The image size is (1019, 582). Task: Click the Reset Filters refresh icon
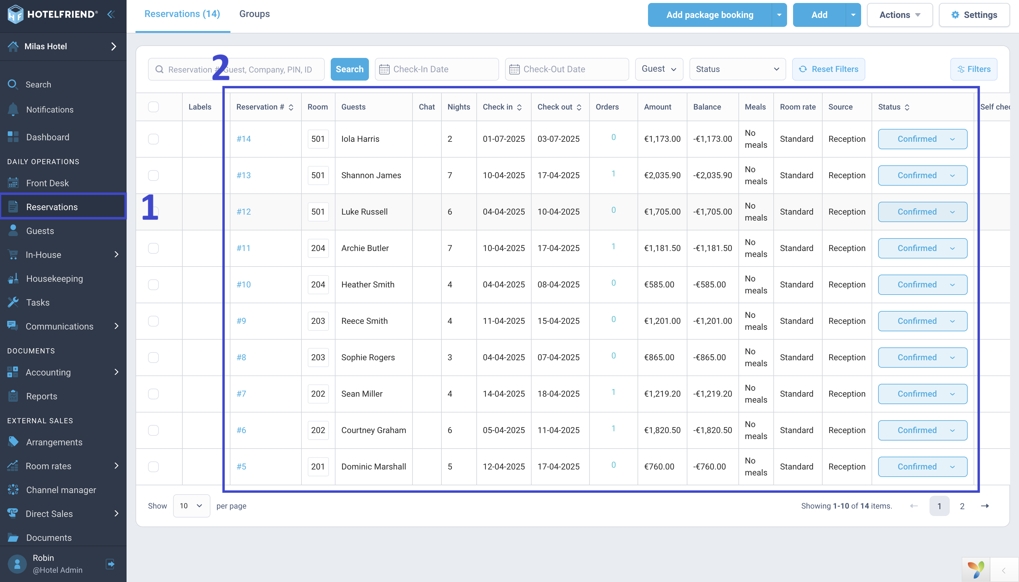(802, 69)
